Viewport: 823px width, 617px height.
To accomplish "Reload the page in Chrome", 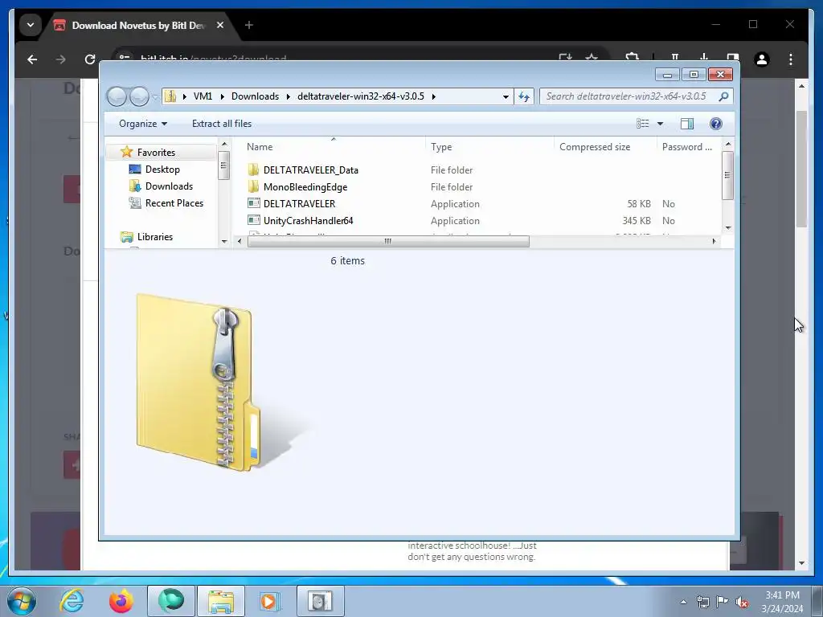I will (x=90, y=59).
